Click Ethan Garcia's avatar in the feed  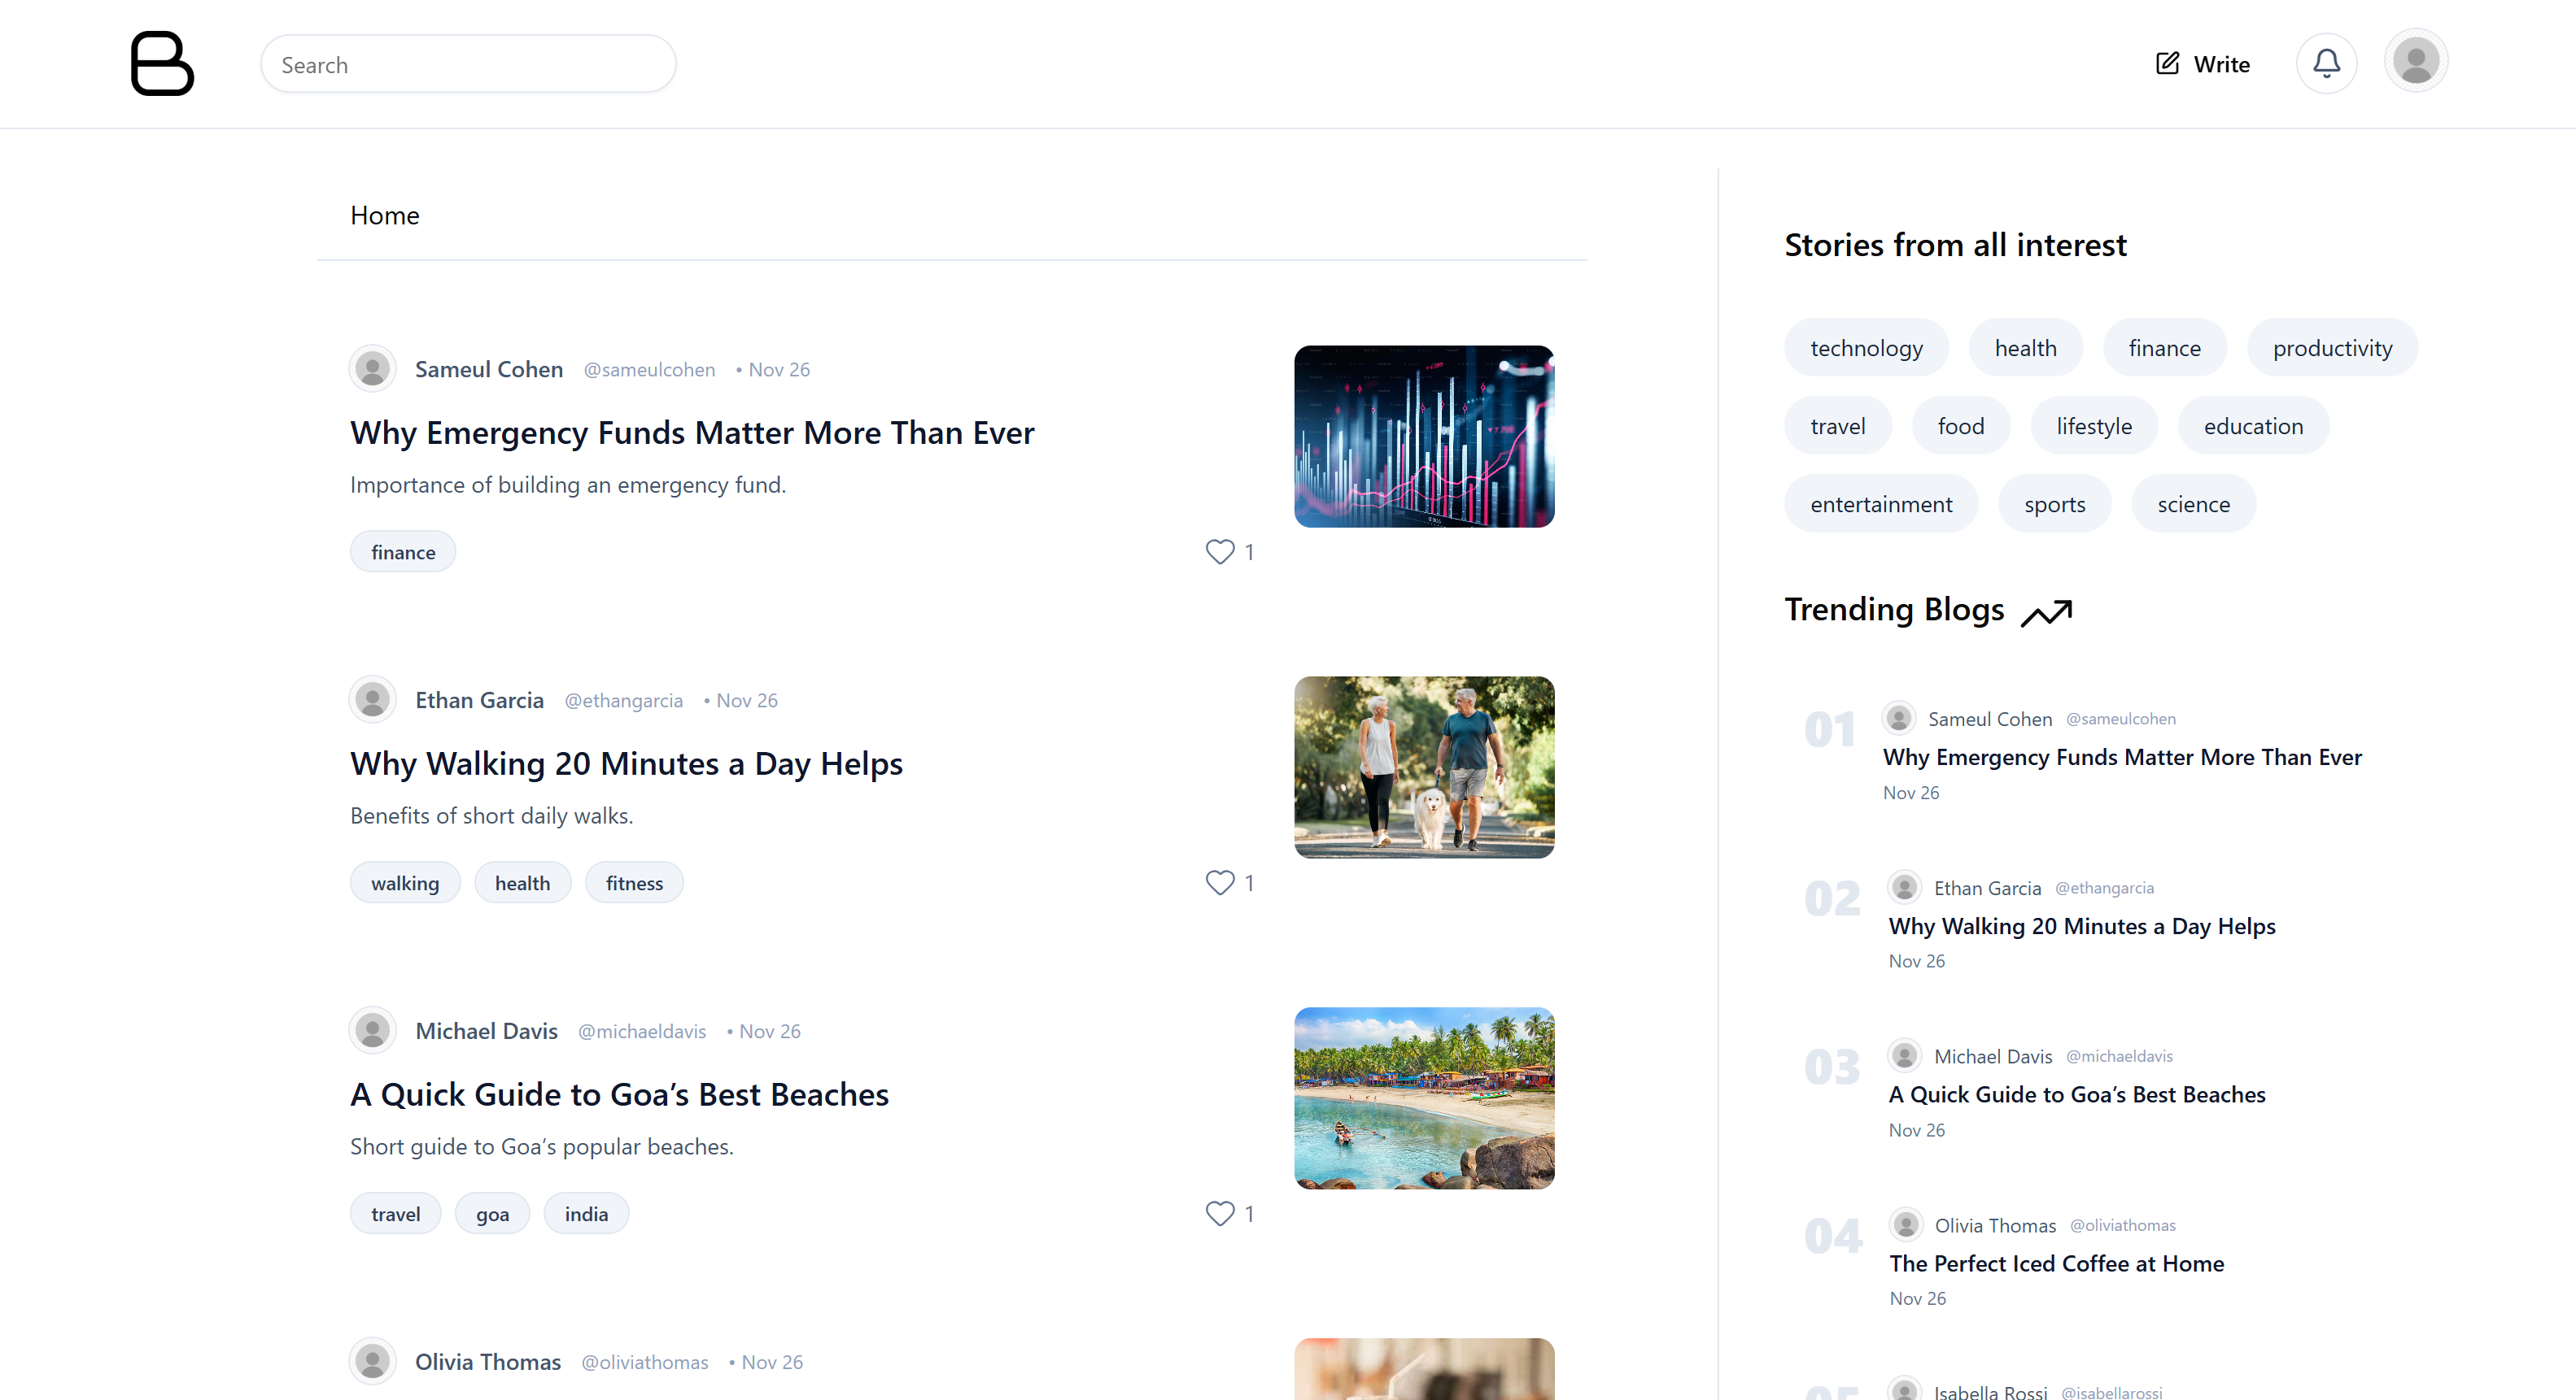tap(373, 699)
